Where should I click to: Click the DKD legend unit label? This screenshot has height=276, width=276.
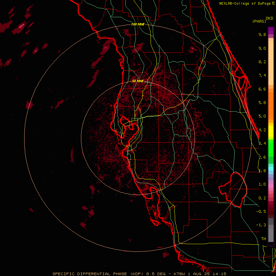click(x=269, y=18)
